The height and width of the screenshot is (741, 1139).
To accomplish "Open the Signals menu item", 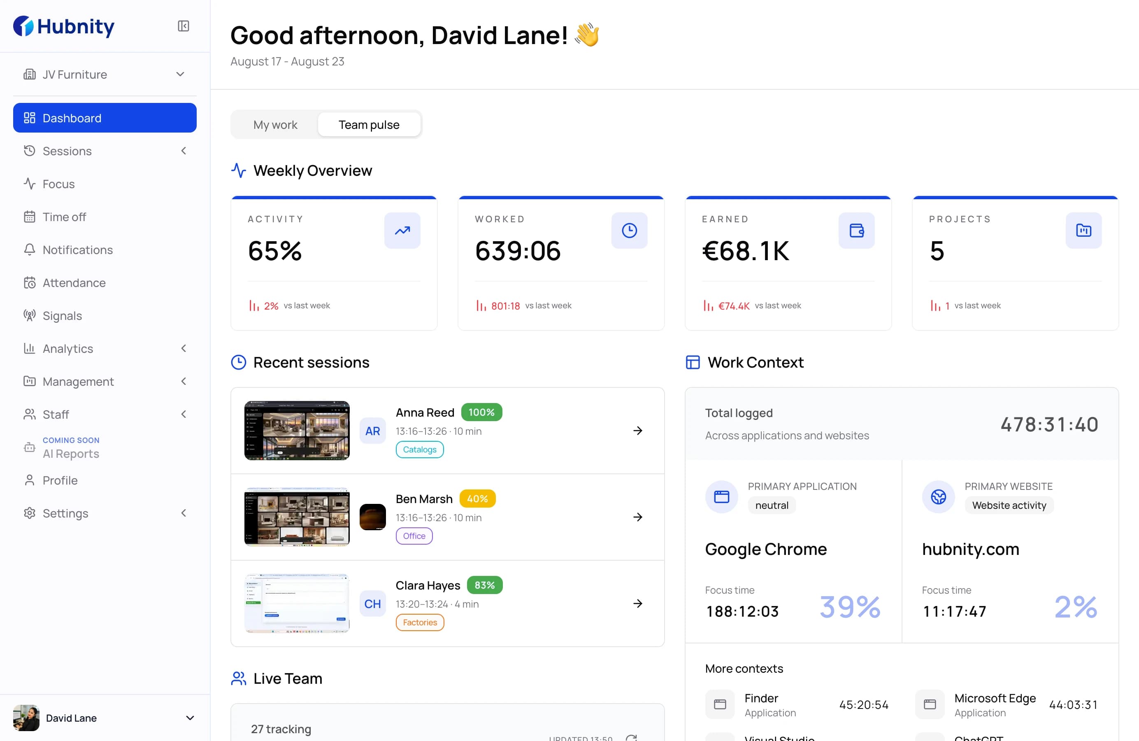I will (105, 315).
